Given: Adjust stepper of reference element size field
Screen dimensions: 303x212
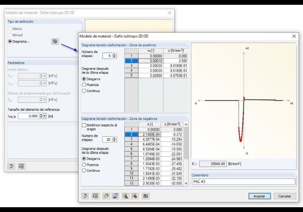Looking at the screenshot, I should click(41, 116).
